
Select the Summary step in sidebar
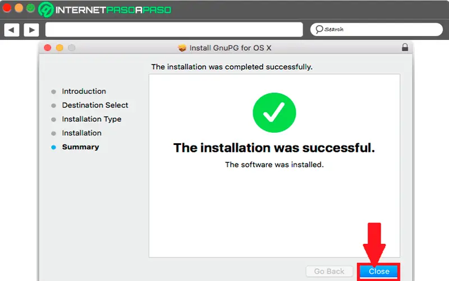point(80,147)
